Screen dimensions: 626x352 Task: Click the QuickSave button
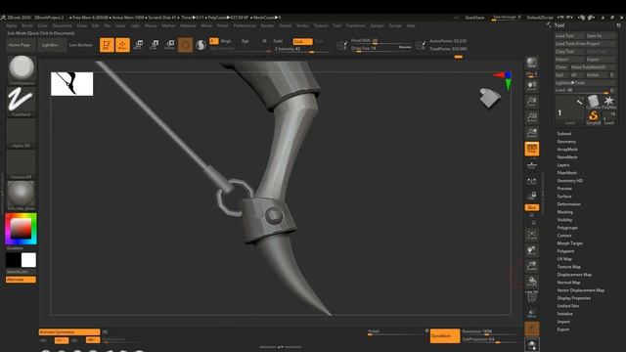(x=474, y=18)
